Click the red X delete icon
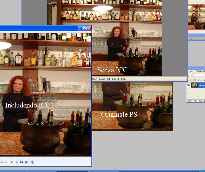The height and width of the screenshot is (172, 205). tap(12, 162)
